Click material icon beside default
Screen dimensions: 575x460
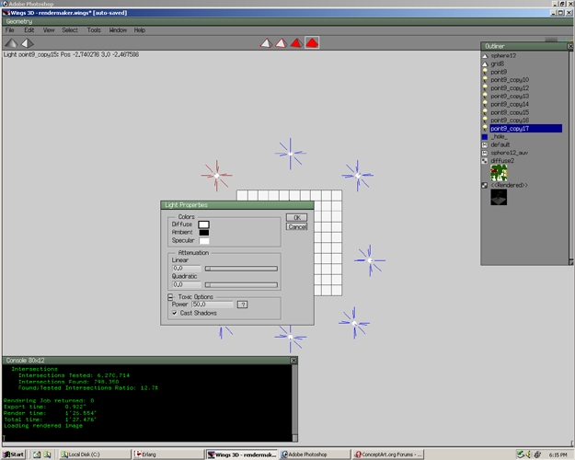click(x=485, y=144)
